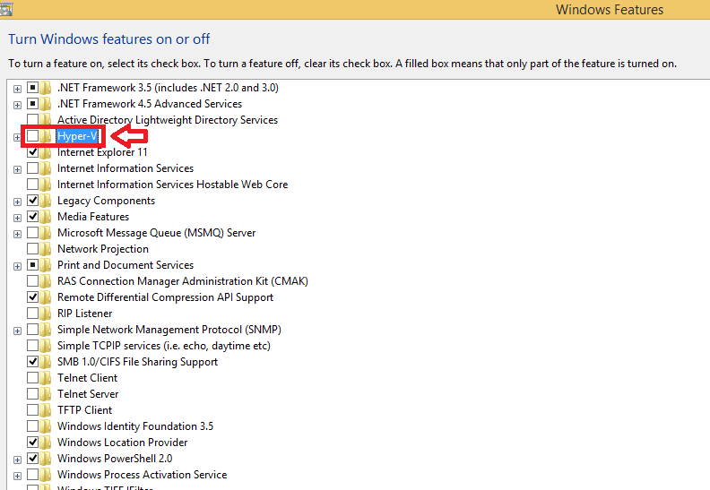Select the Windows Location Provider label
This screenshot has height=490, width=710.
122,443
